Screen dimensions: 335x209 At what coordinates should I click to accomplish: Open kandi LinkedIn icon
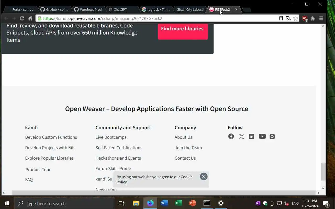click(252, 136)
